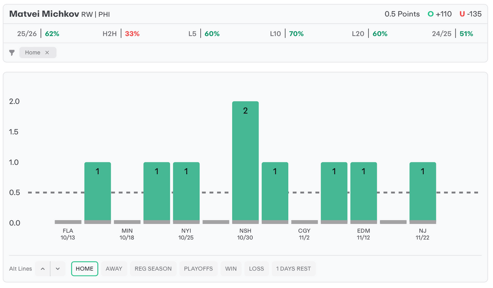Image resolution: width=493 pixels, height=288 pixels.
Task: Select the PLAYOFFS filter
Action: (x=198, y=269)
